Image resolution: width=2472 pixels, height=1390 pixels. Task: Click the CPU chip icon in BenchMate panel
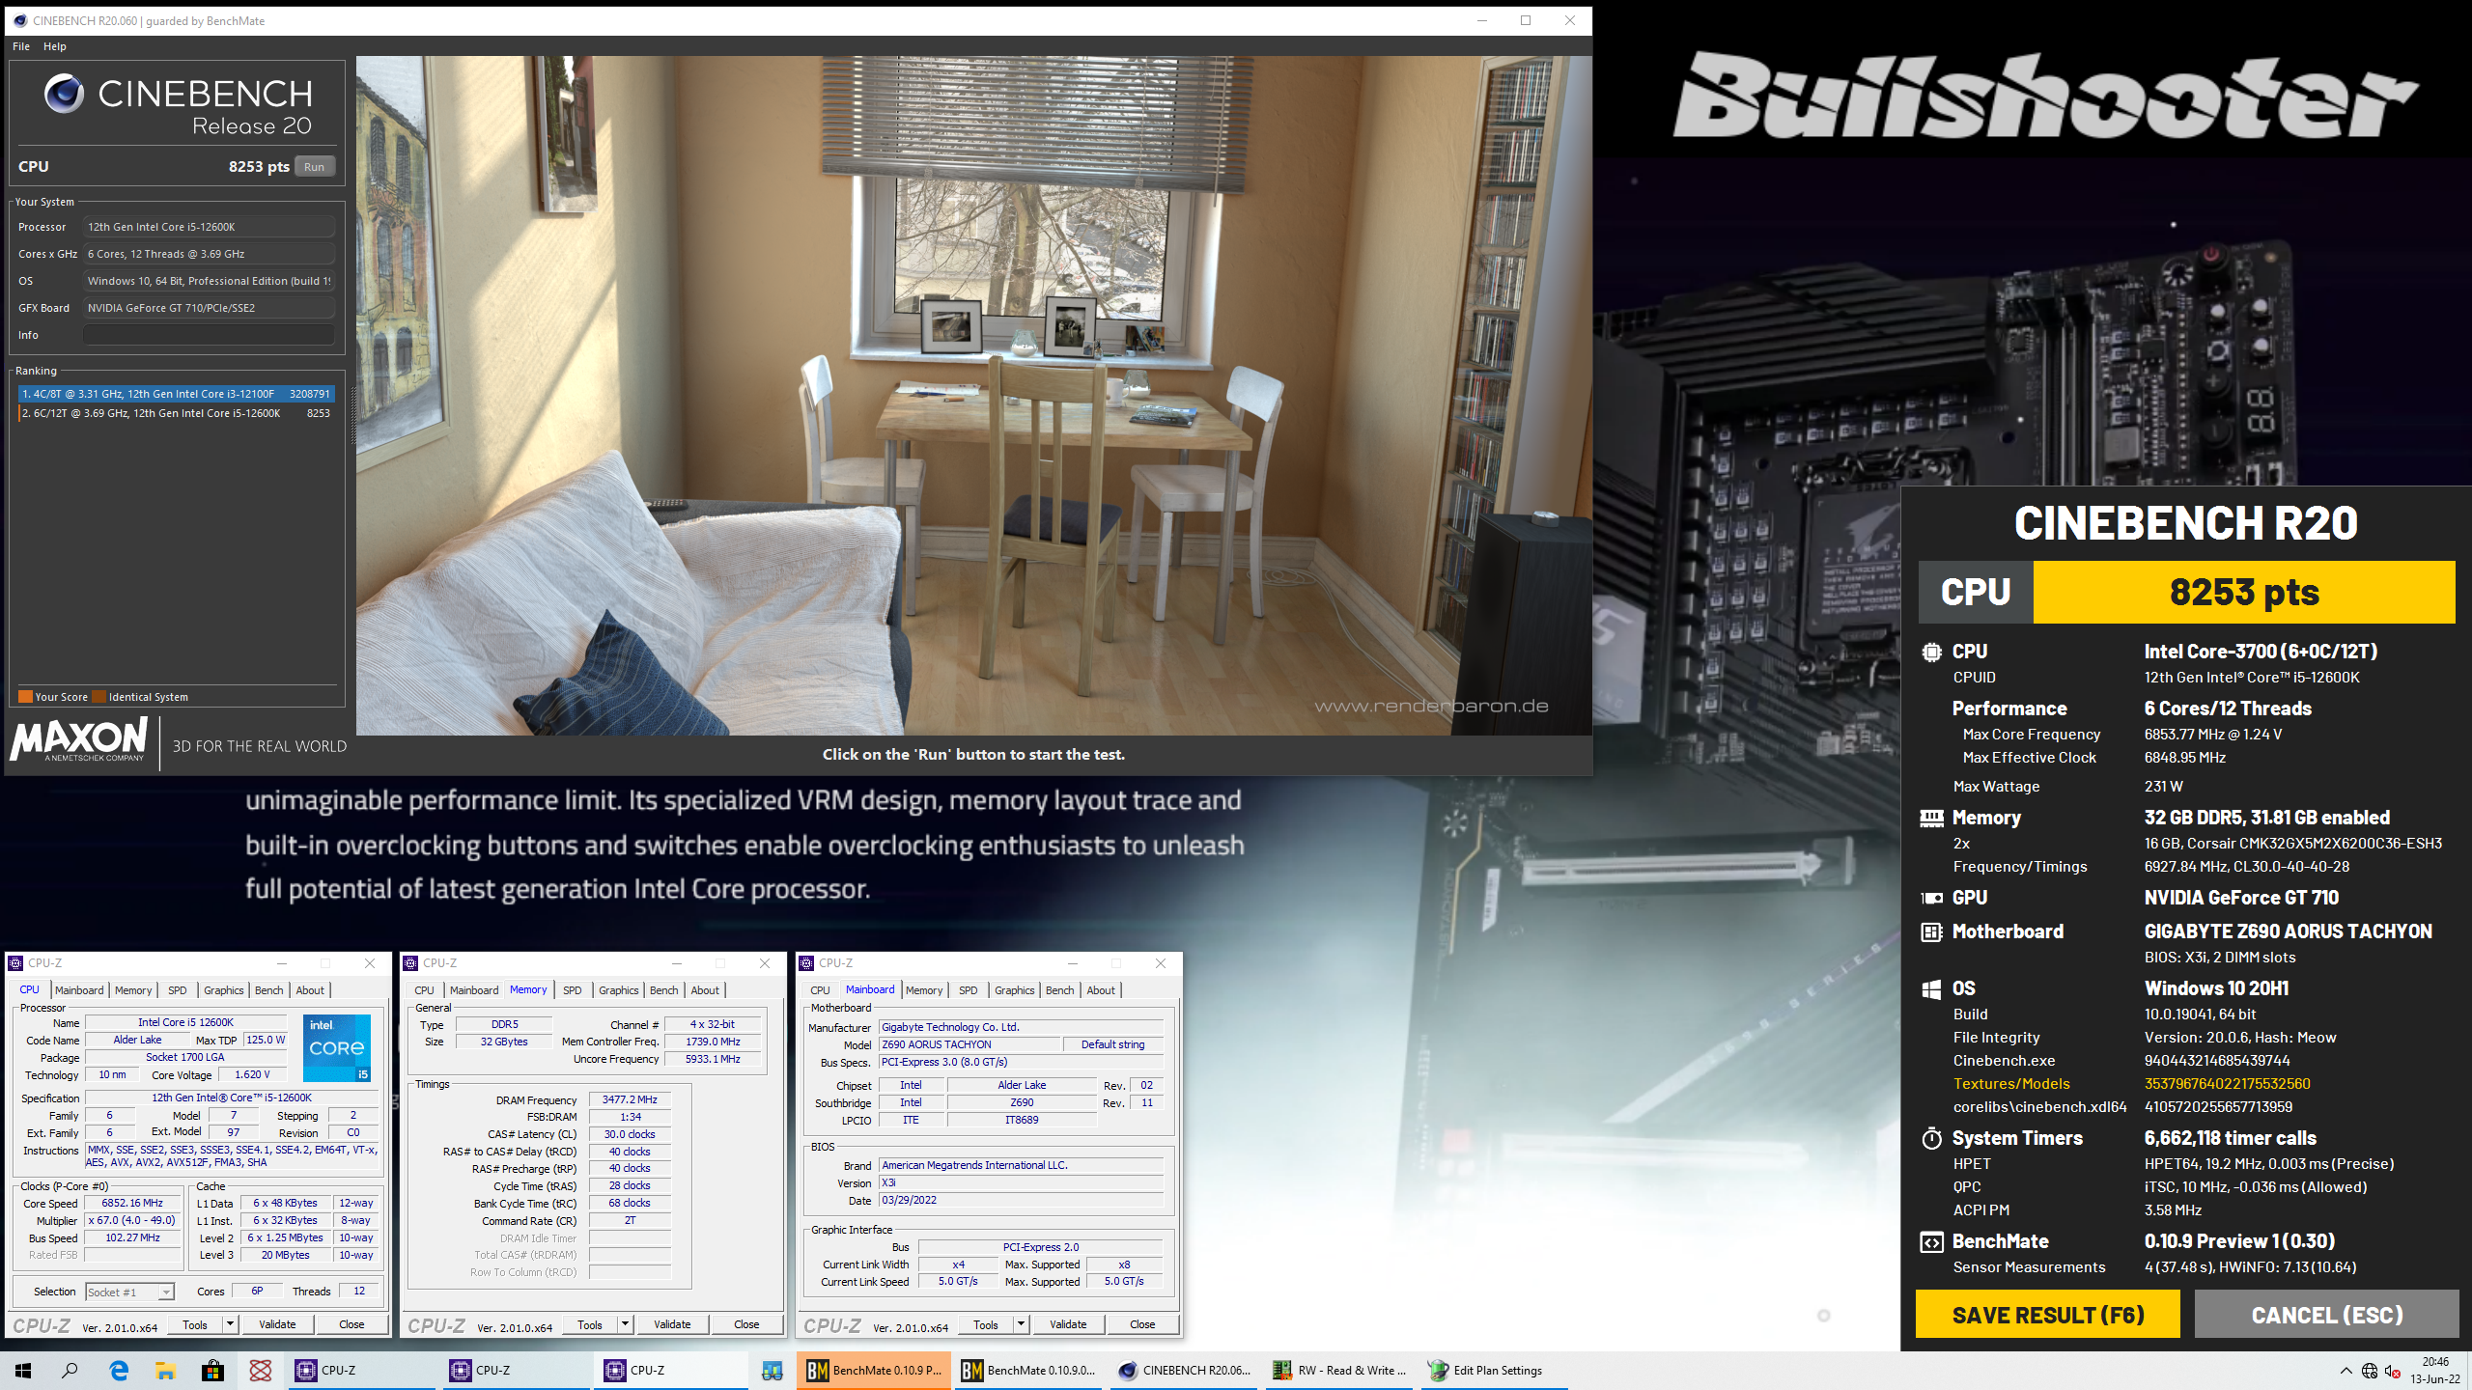coord(1931,652)
